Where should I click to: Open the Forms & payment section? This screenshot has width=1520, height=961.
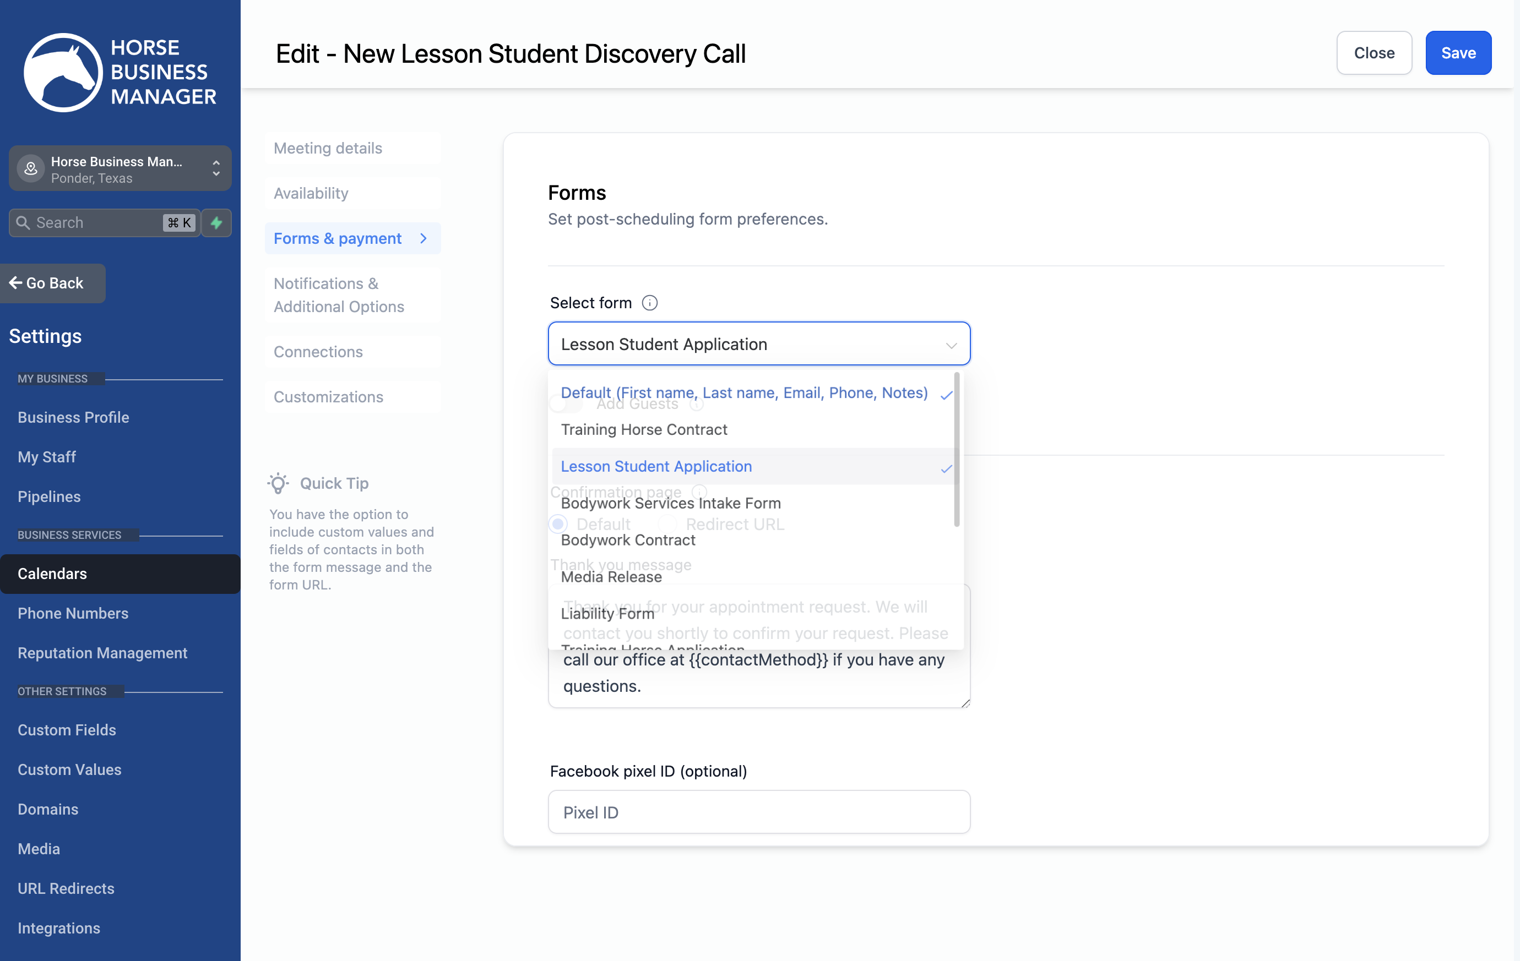pos(353,238)
